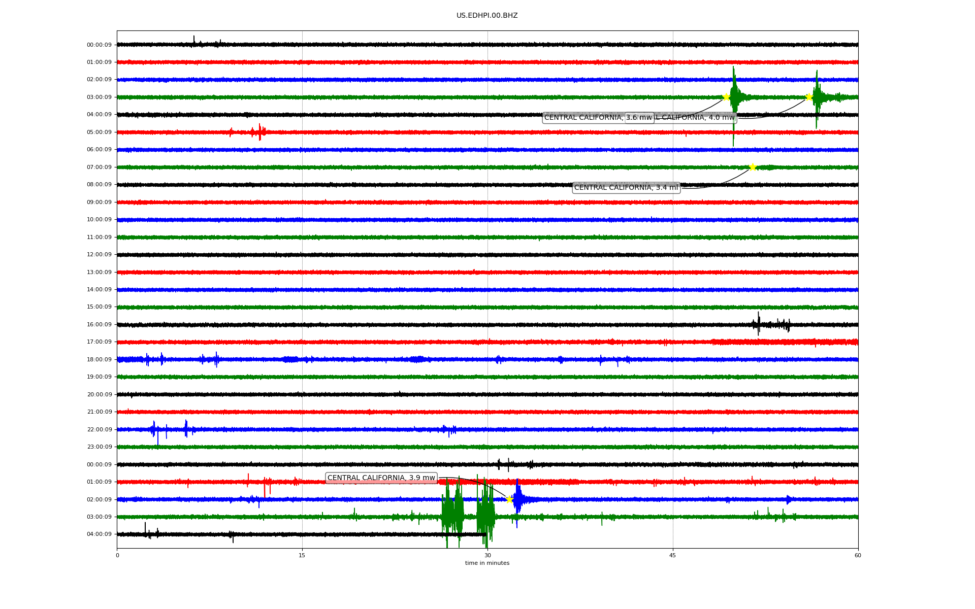Click the last 04:00:09 label at bottom

point(99,534)
